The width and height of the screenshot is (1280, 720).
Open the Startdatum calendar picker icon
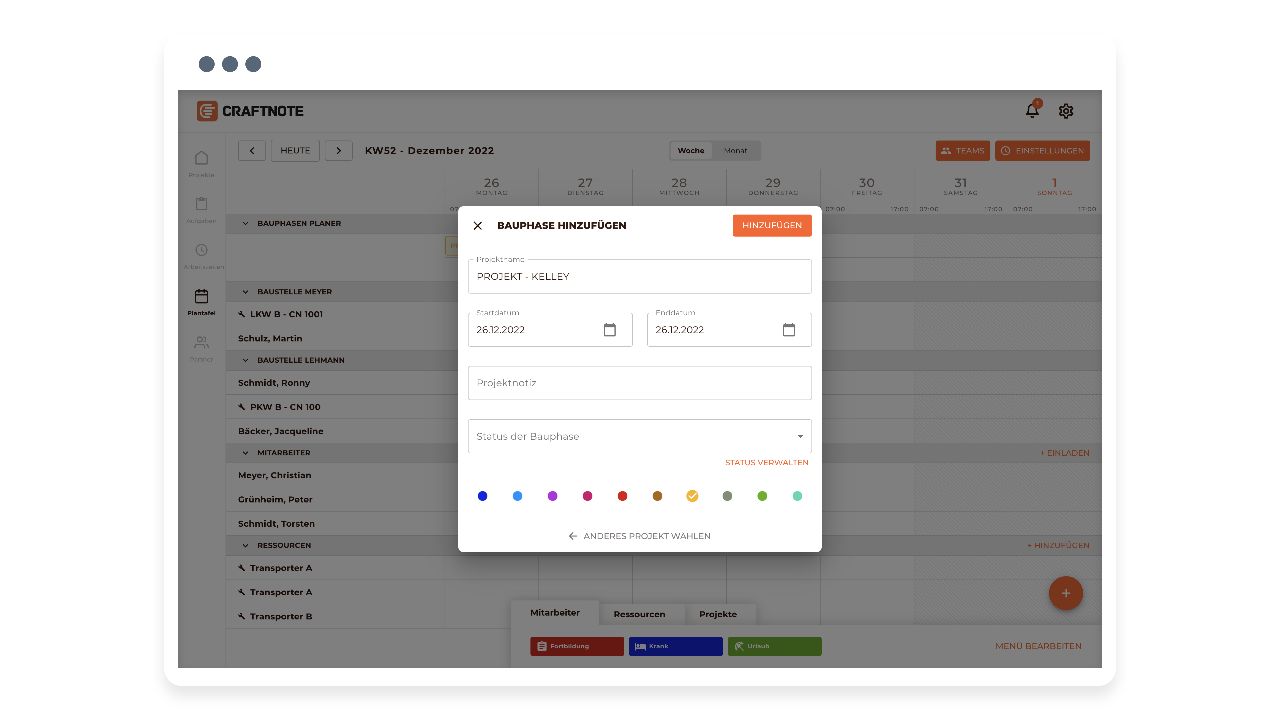[609, 329]
